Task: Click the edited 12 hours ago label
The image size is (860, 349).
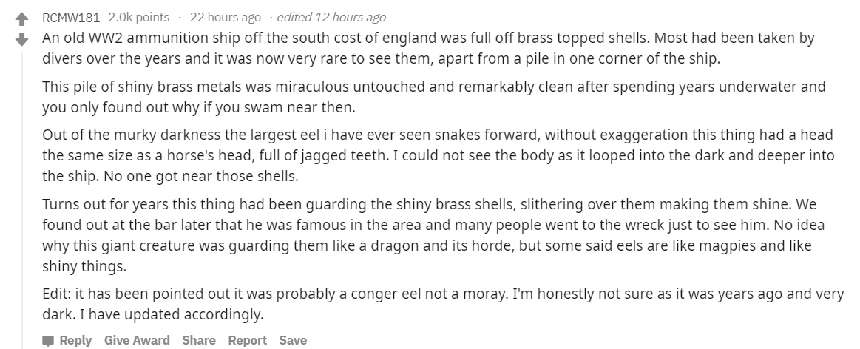Action: click(331, 18)
